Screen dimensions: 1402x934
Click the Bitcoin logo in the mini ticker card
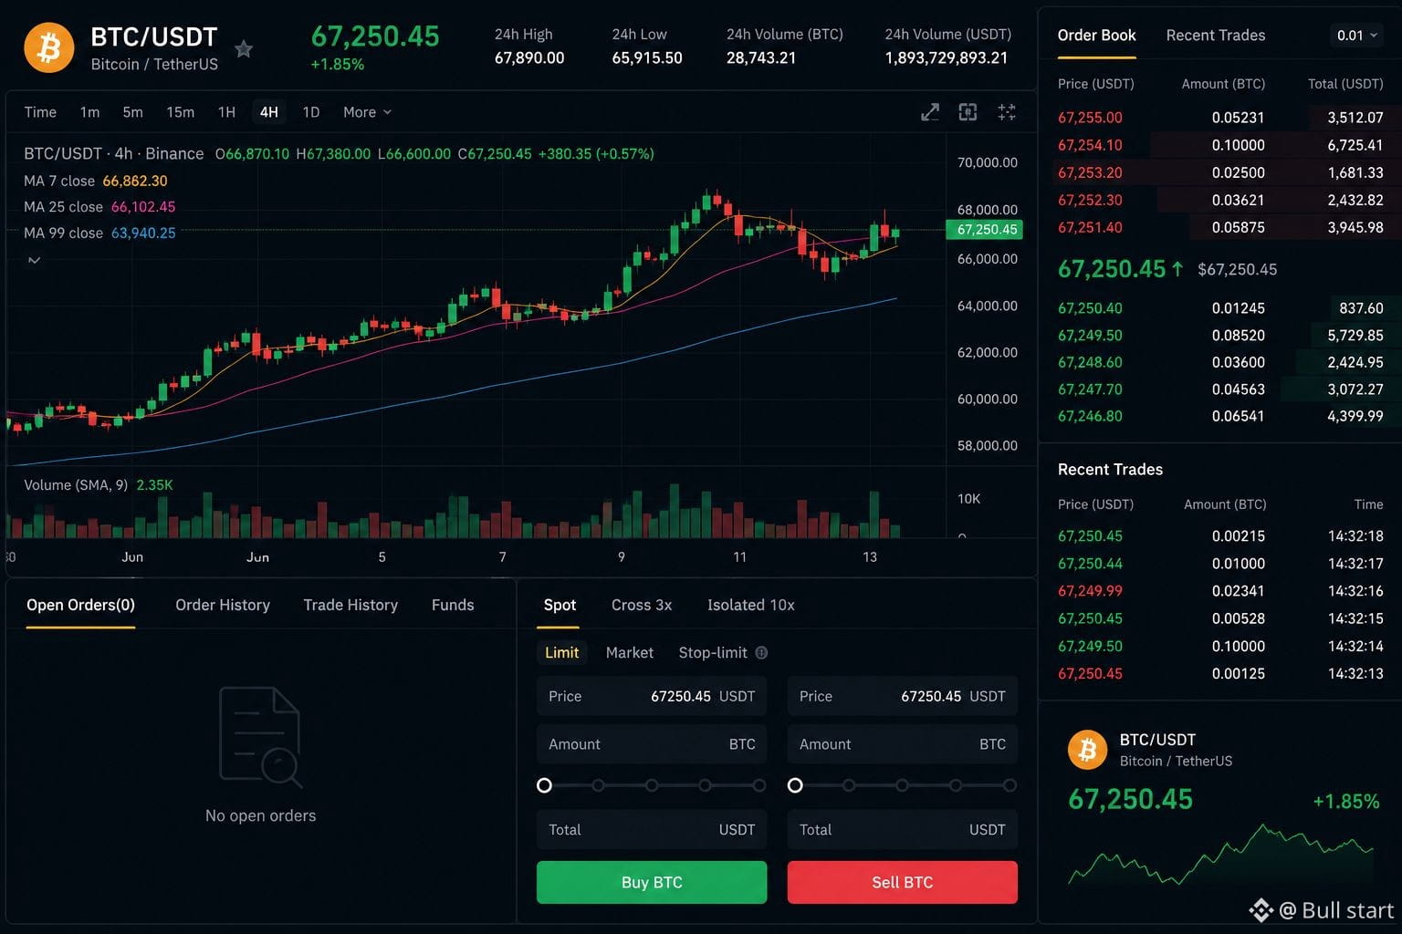tap(1087, 750)
